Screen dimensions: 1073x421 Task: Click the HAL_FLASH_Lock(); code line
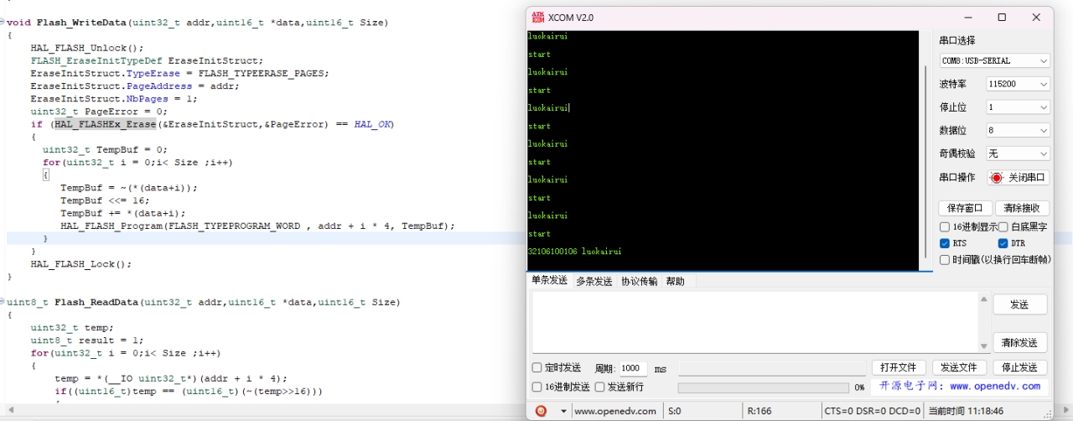click(x=81, y=264)
